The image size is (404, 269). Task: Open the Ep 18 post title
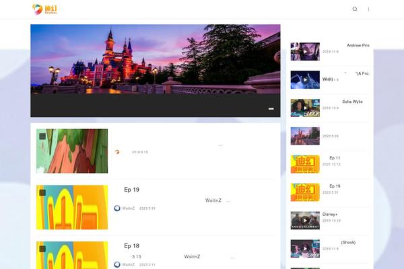tap(131, 246)
